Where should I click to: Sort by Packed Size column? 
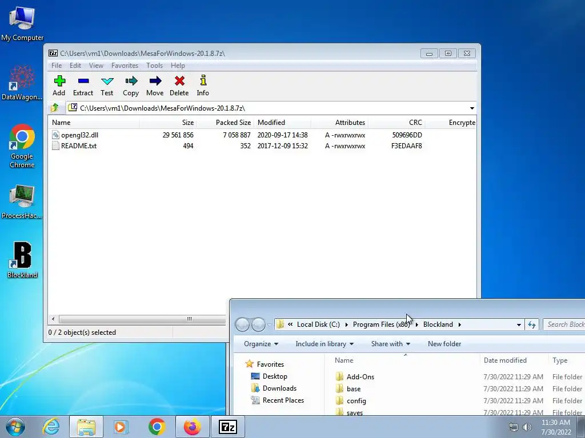pyautogui.click(x=225, y=123)
